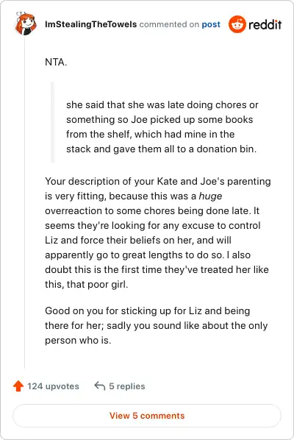Click the 'NTA.' verdict text
Screen dimensions: 294x440
[x=56, y=62]
